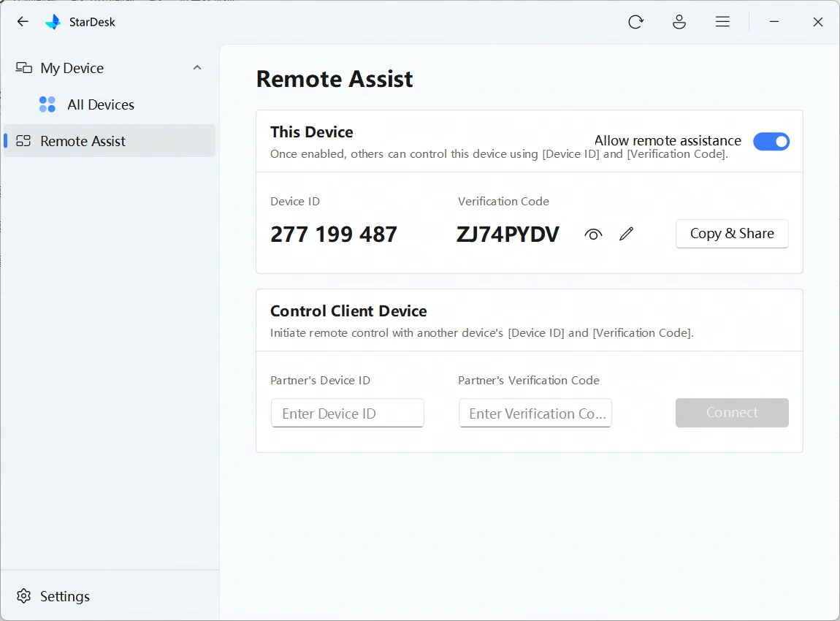Screen dimensions: 840x621
Task: Click the Partner's Verification Code label
Action: (x=528, y=381)
